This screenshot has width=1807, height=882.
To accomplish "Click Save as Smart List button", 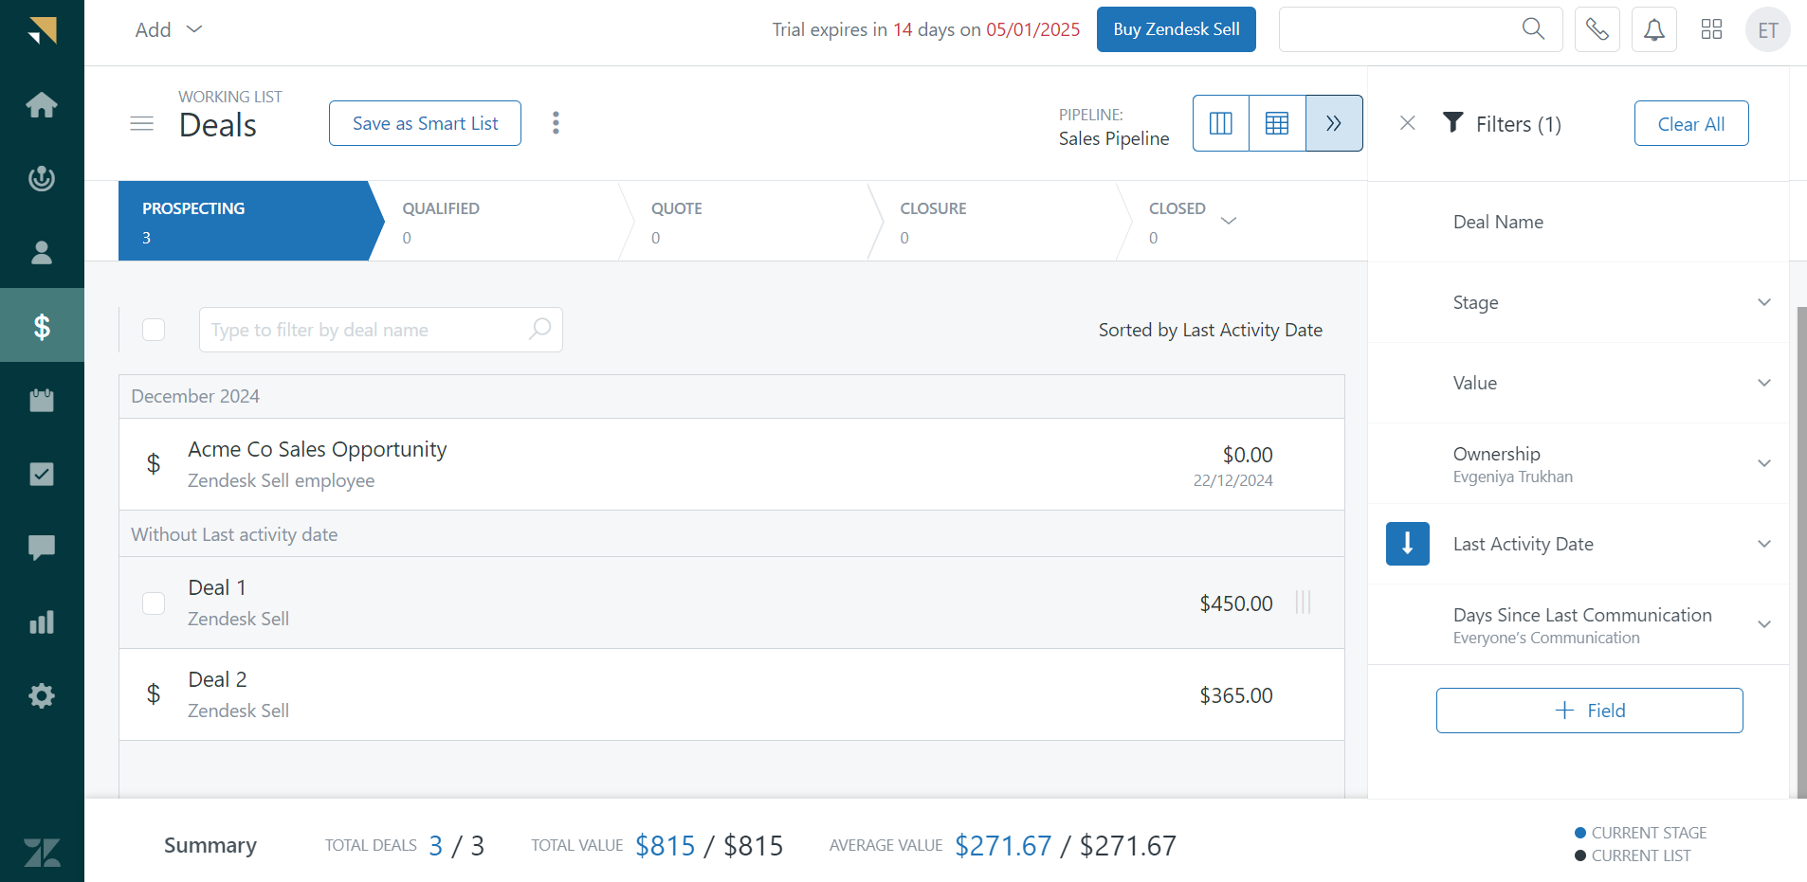I will click(x=425, y=123).
